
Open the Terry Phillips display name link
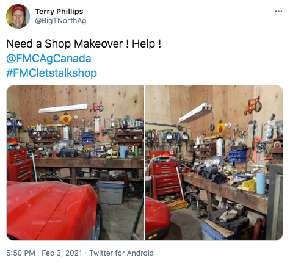point(59,12)
